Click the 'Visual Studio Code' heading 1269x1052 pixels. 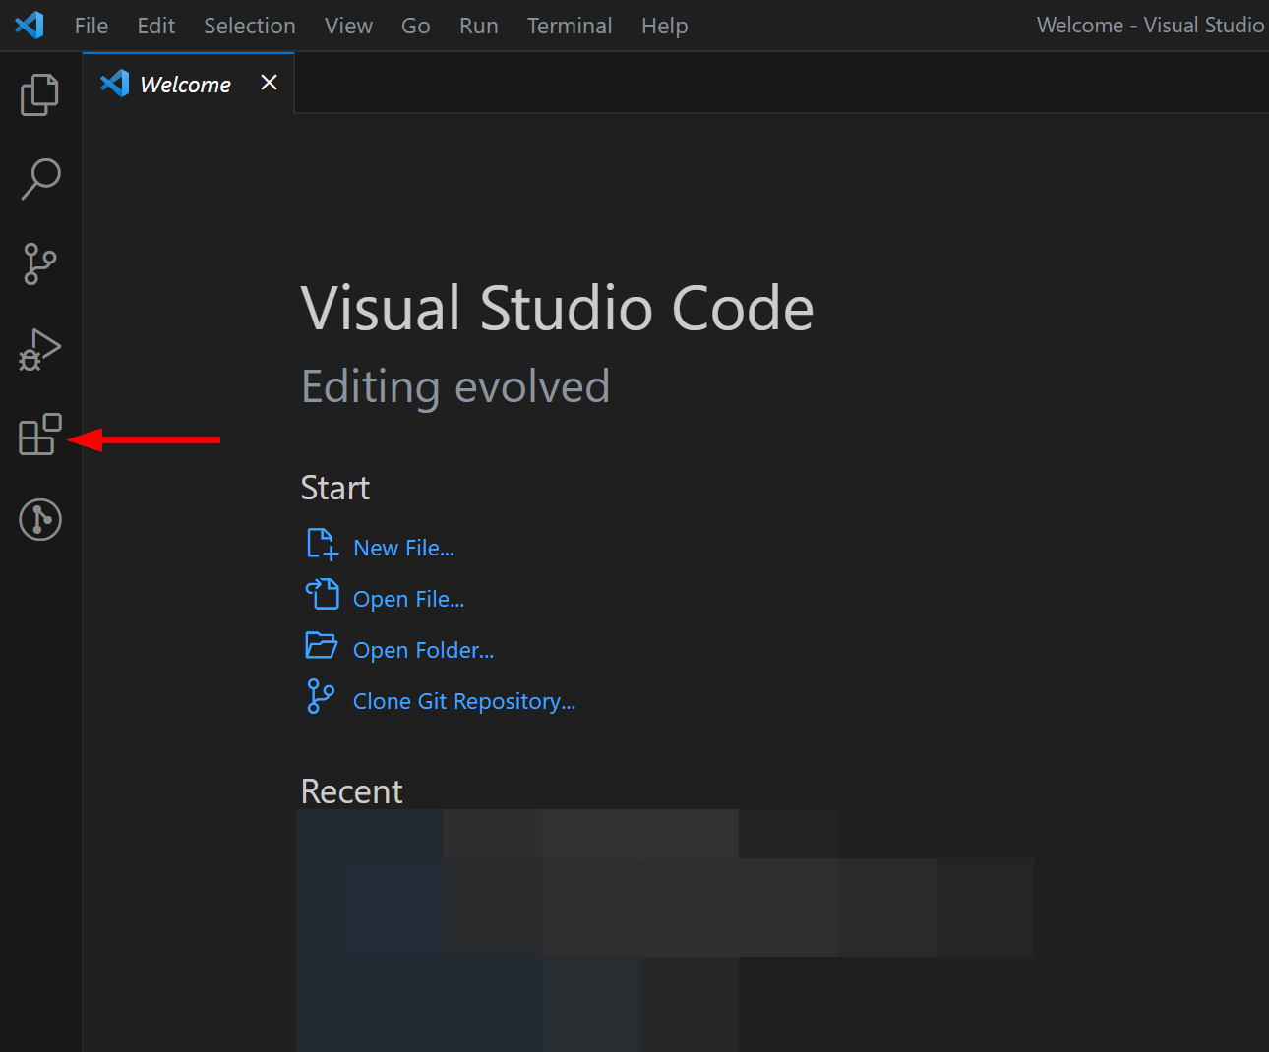click(558, 308)
